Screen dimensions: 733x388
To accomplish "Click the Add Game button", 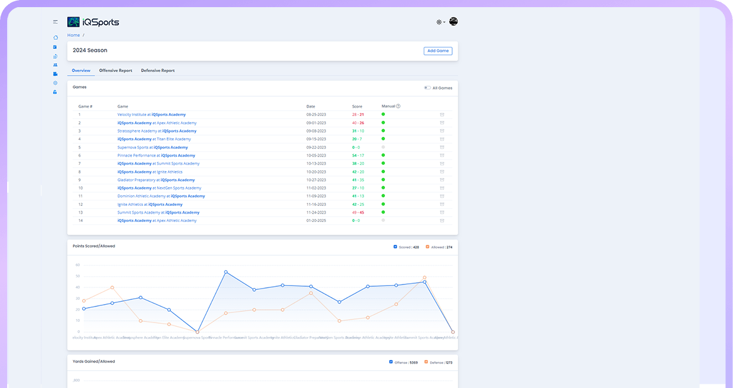I will pos(438,51).
